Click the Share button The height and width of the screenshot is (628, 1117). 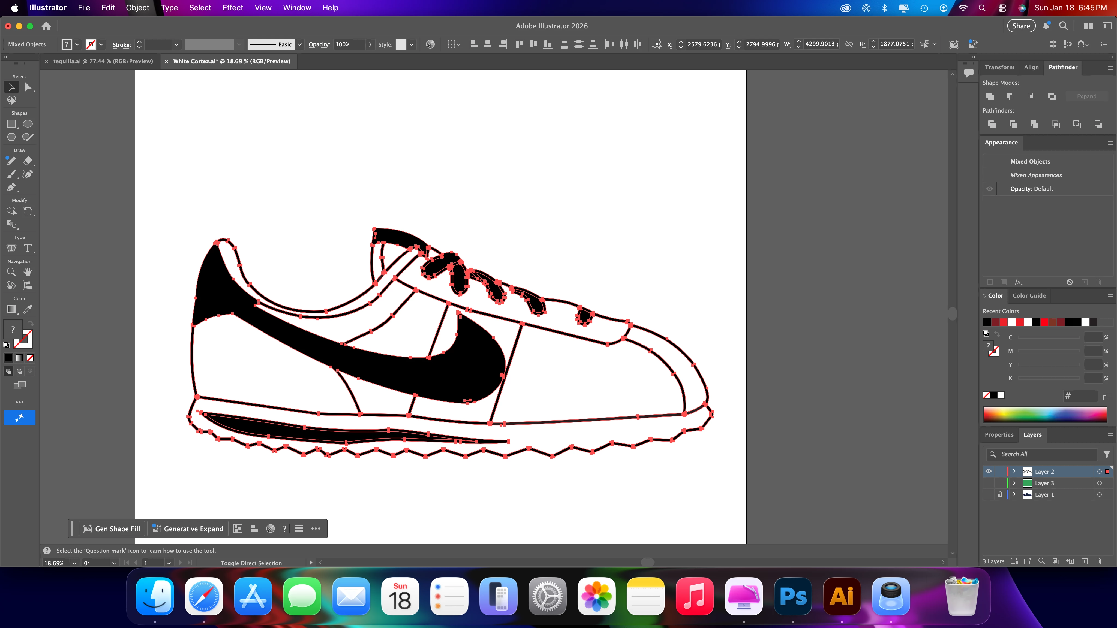1021,26
